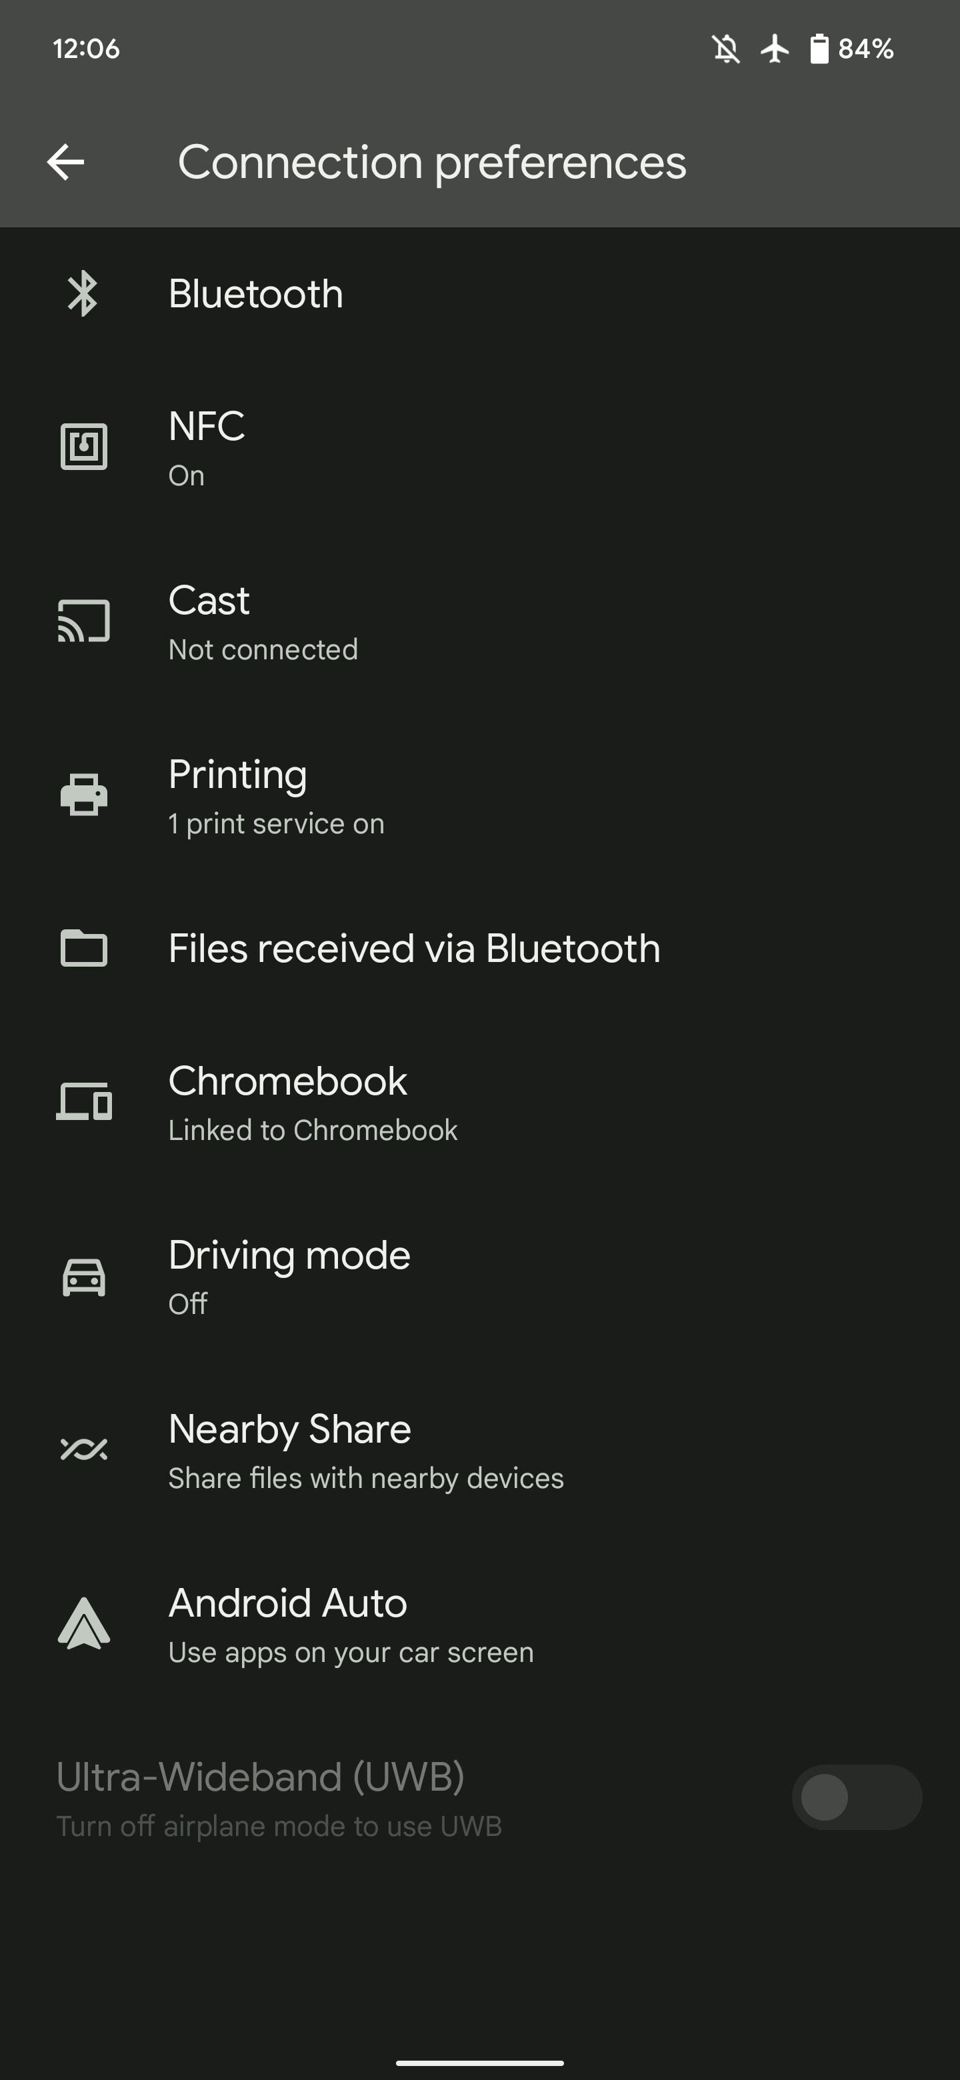Tap the Android Auto logo icon

pyautogui.click(x=84, y=1625)
